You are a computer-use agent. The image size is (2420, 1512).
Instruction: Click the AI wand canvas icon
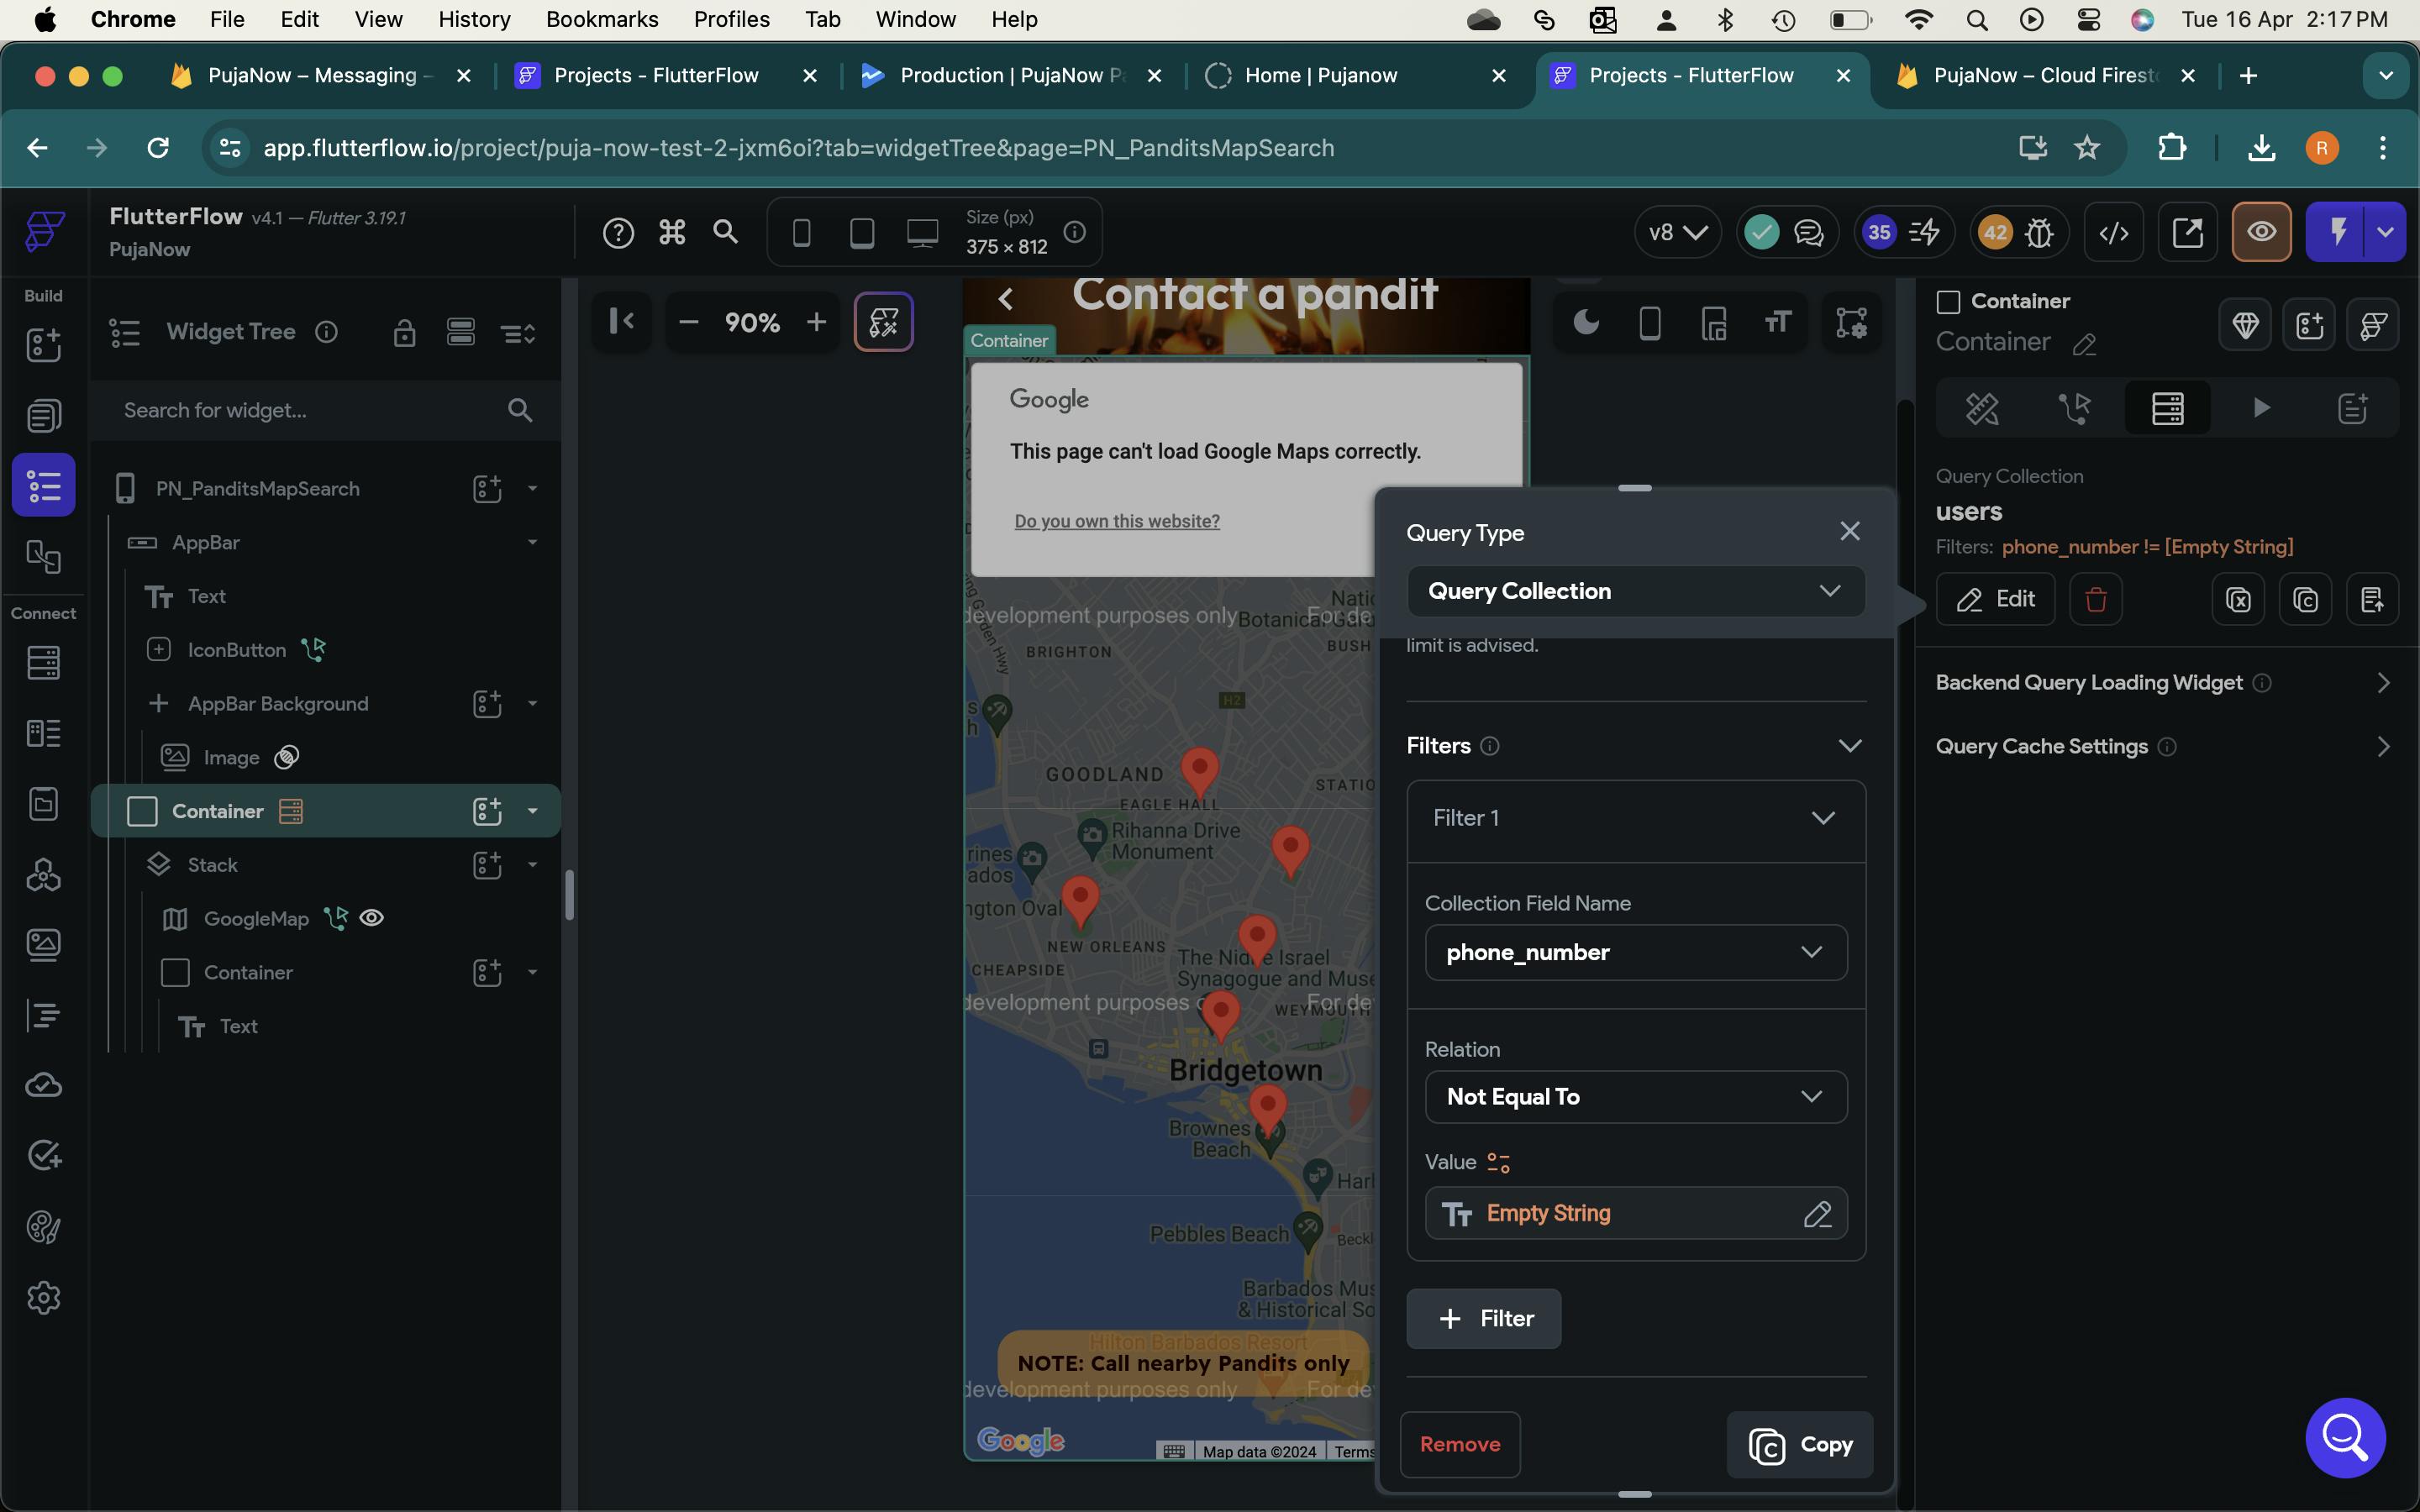tap(883, 322)
